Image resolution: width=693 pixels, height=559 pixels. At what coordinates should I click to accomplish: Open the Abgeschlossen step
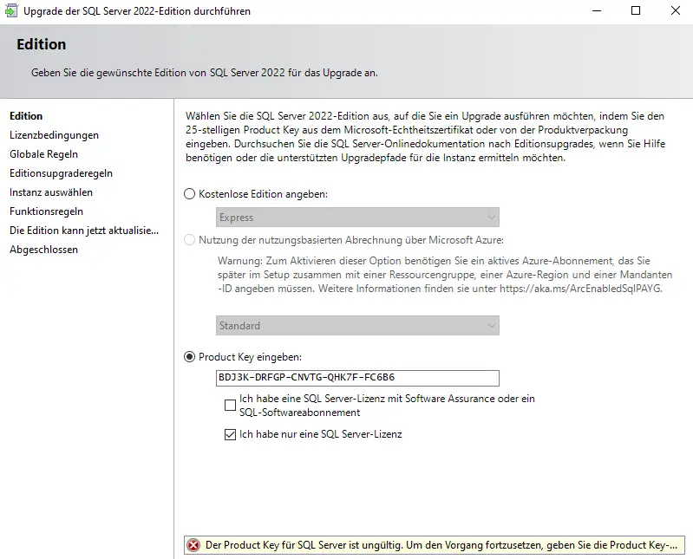43,250
